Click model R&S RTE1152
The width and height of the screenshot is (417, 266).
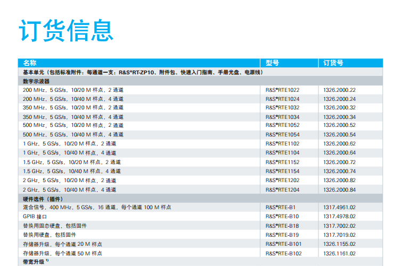pos(282,162)
